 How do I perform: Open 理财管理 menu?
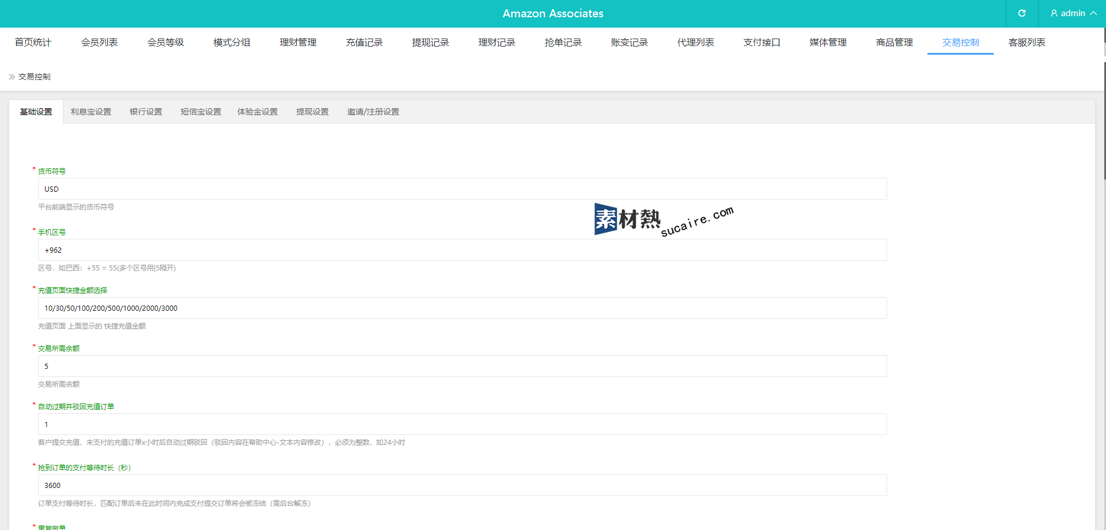[x=298, y=42]
